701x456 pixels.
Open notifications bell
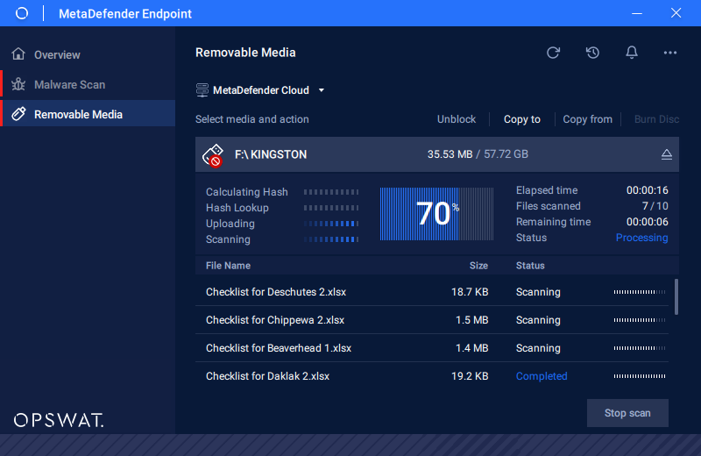coord(631,53)
